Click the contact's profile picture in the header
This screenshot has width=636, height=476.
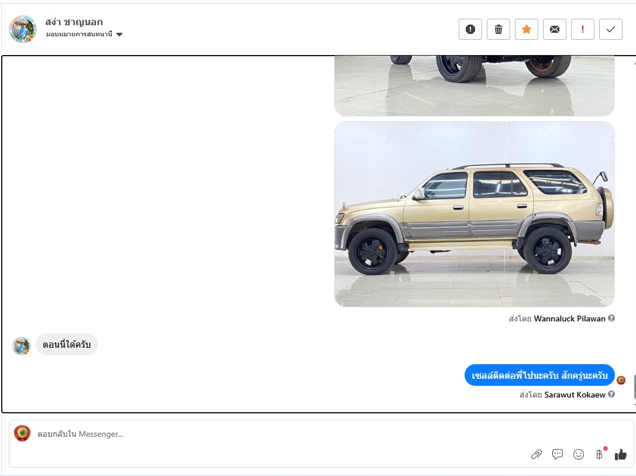click(23, 29)
